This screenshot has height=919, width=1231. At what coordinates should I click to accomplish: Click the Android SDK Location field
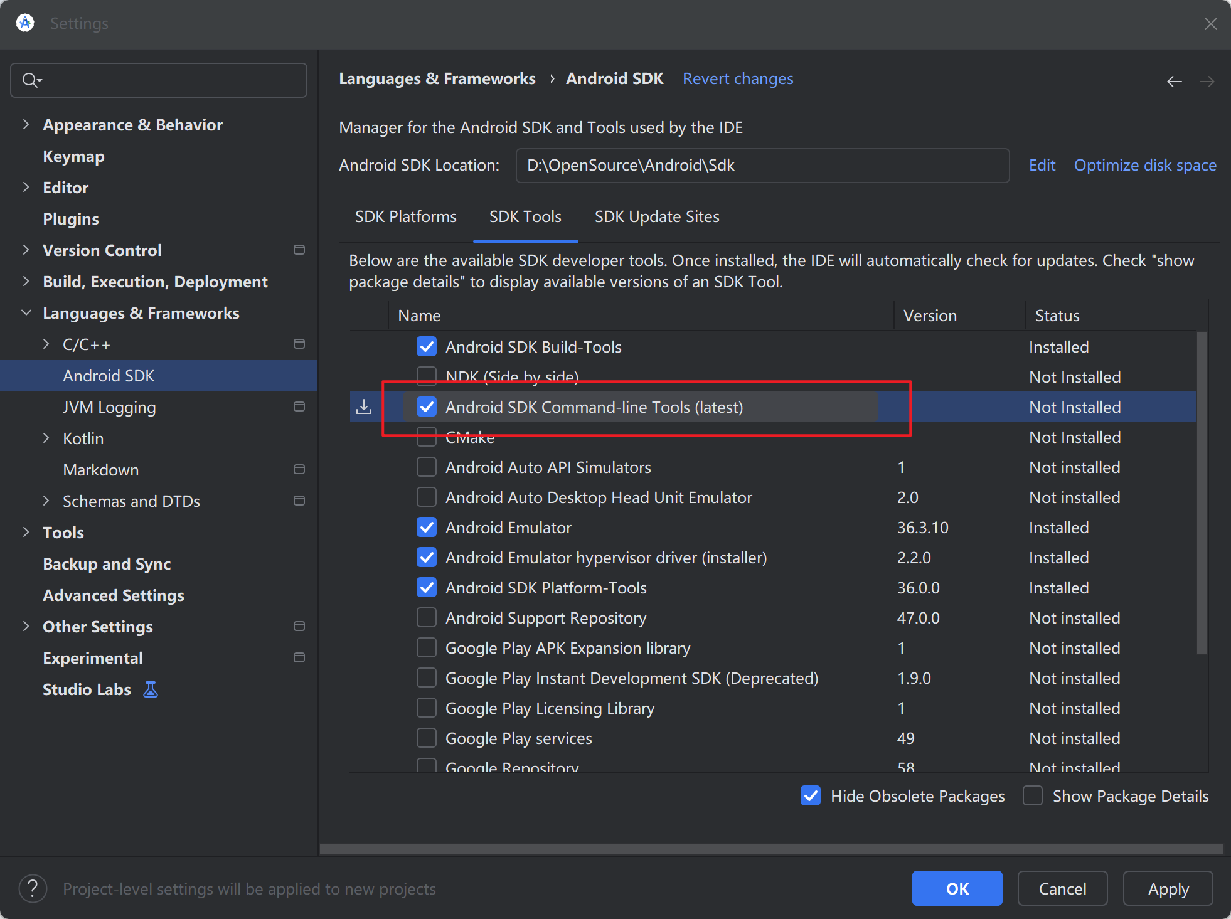click(x=762, y=166)
